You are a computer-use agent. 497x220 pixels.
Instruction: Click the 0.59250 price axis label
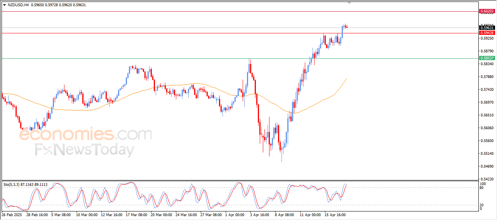[487, 38]
